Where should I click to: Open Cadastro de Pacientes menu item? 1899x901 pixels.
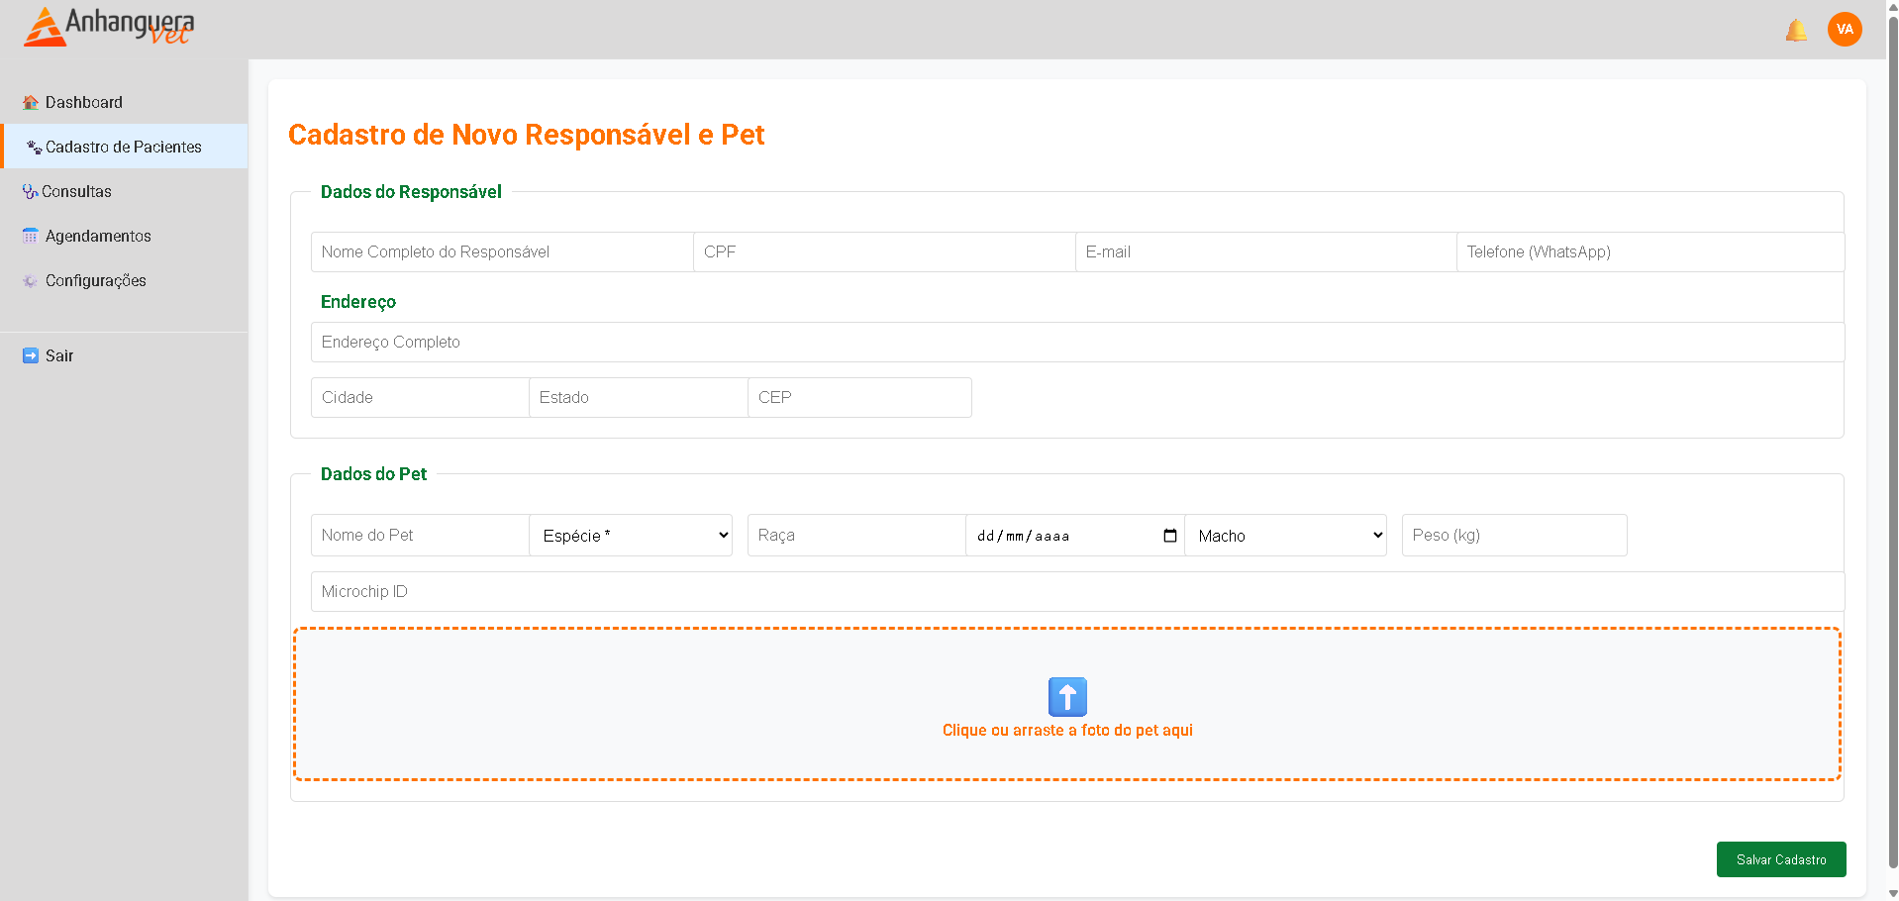124,147
